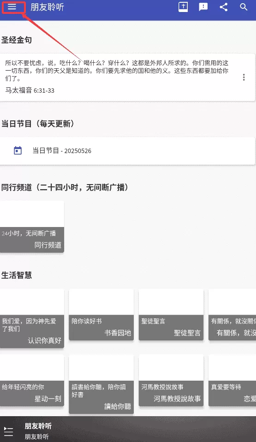Viewport: 256px width, 442px height.
Task: Tap 生活智慧 section heading
Action: tap(17, 275)
